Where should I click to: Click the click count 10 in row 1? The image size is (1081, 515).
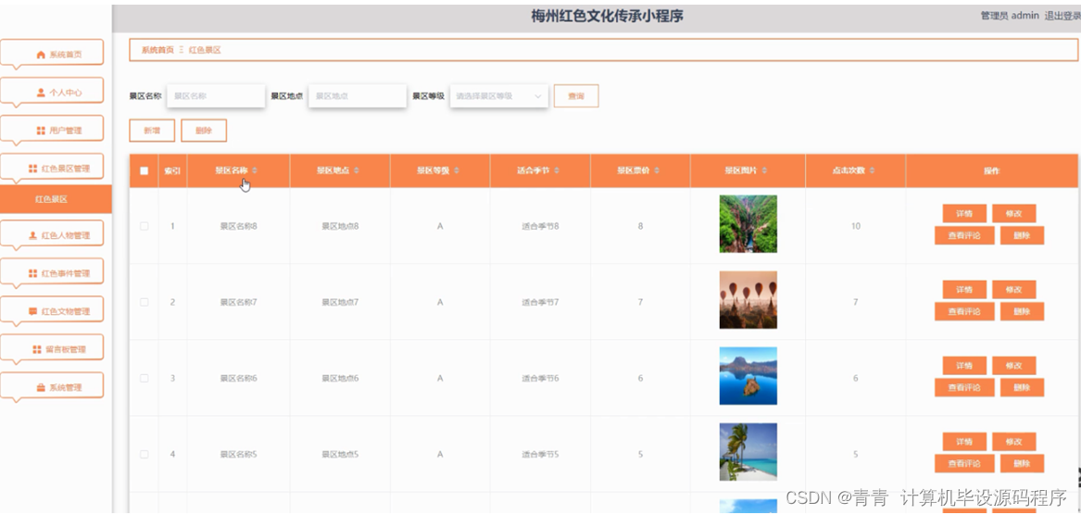(x=856, y=226)
